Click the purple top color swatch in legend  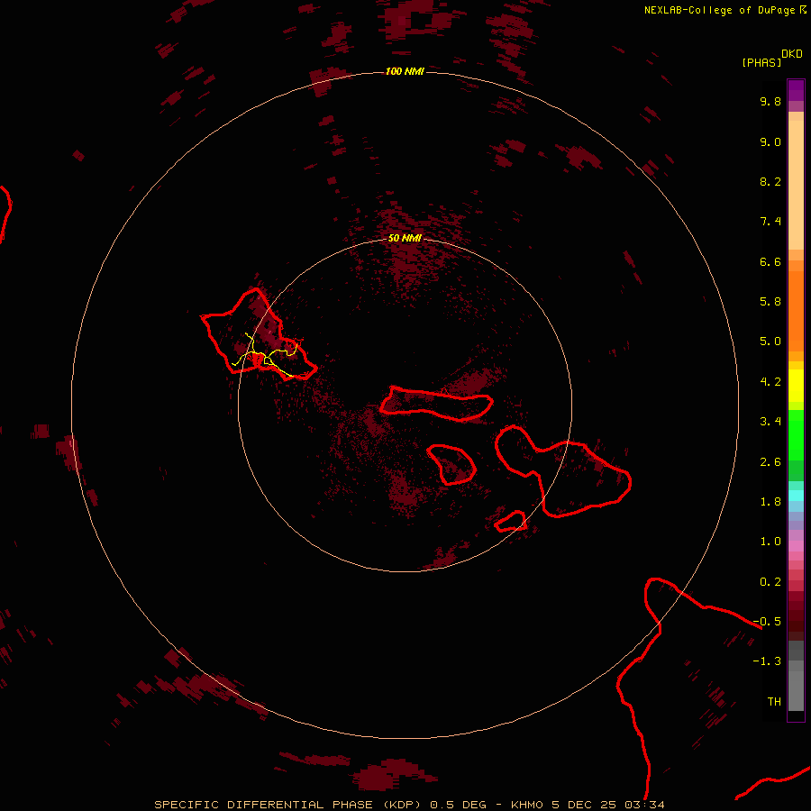tap(796, 90)
